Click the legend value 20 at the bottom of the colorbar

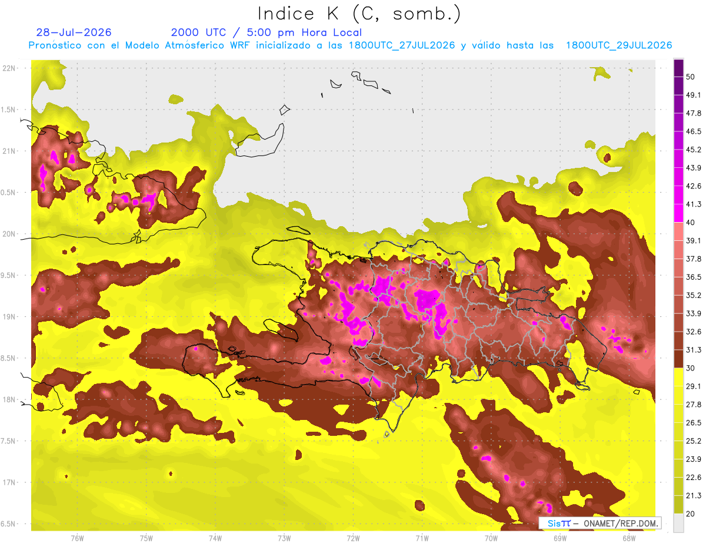click(691, 514)
